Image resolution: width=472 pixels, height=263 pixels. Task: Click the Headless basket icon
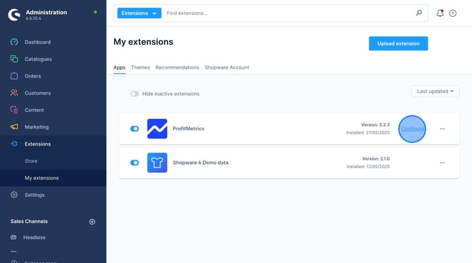(13, 237)
